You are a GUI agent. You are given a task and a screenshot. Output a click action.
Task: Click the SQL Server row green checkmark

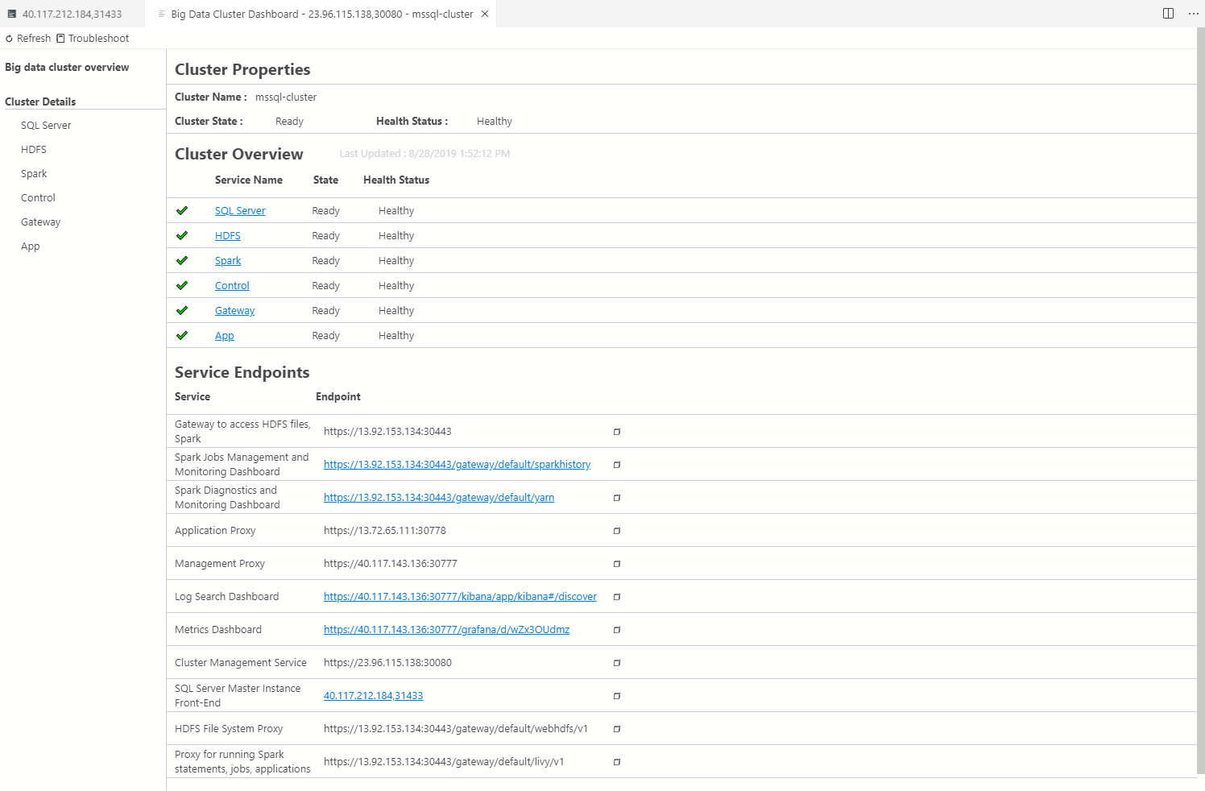182,210
